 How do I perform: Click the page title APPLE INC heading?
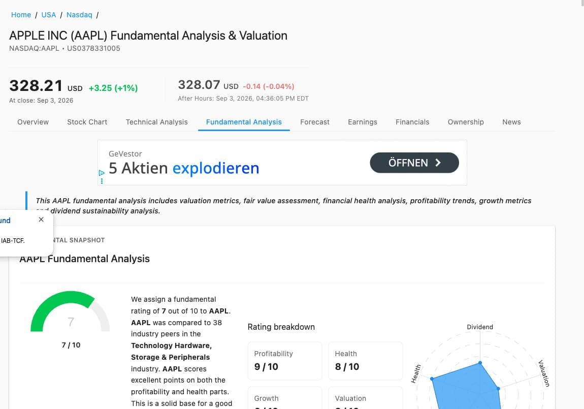click(148, 36)
